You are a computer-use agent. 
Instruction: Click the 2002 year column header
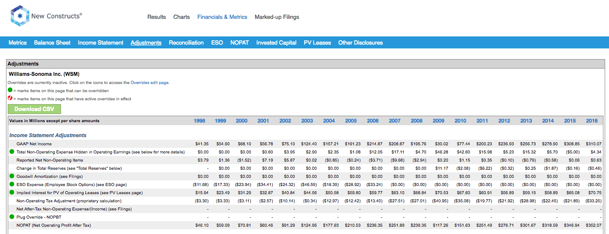(285, 121)
